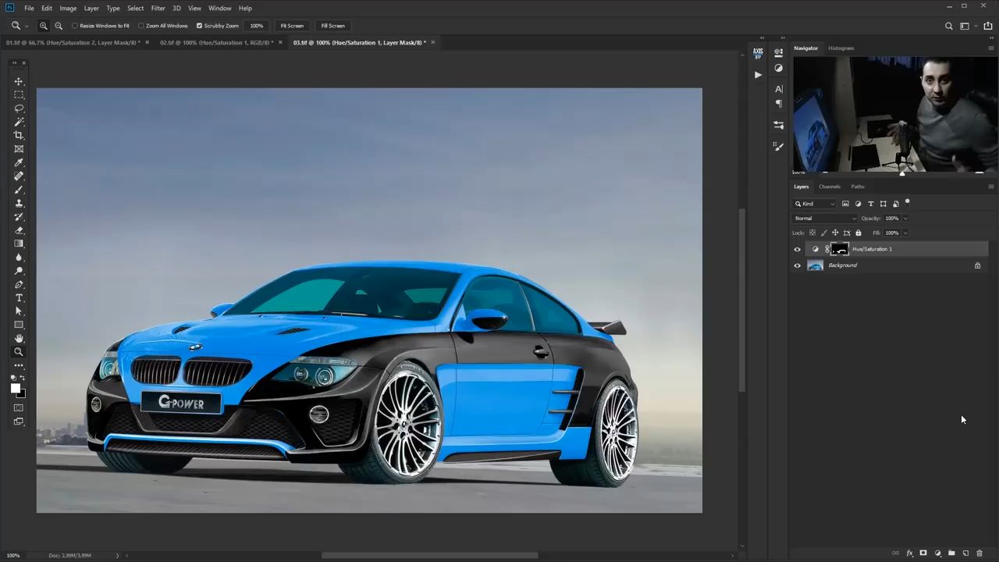Activate the Eyedropper tool
999x562 pixels.
tap(19, 162)
